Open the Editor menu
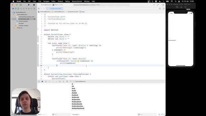This screenshot has height=116, width=206. click(x=53, y=1)
